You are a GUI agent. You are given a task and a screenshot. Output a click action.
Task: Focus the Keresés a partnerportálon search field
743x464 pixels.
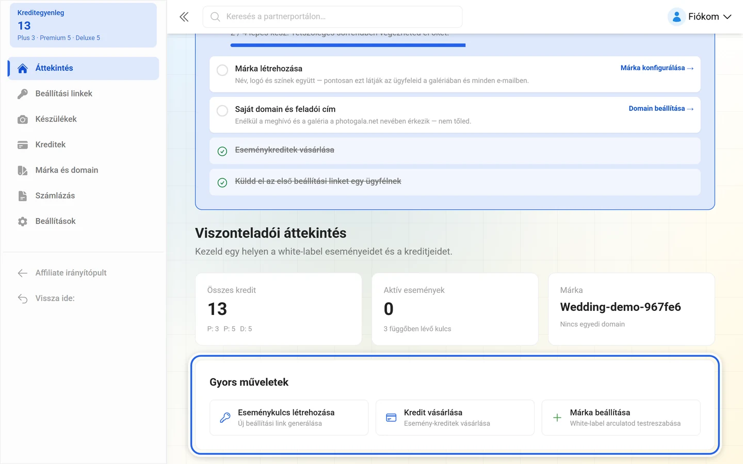[x=332, y=17]
